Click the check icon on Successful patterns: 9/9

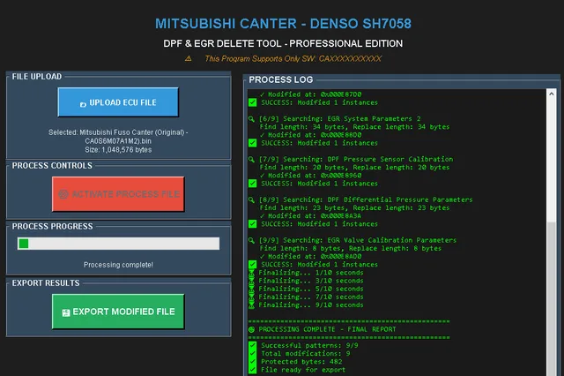pos(253,345)
